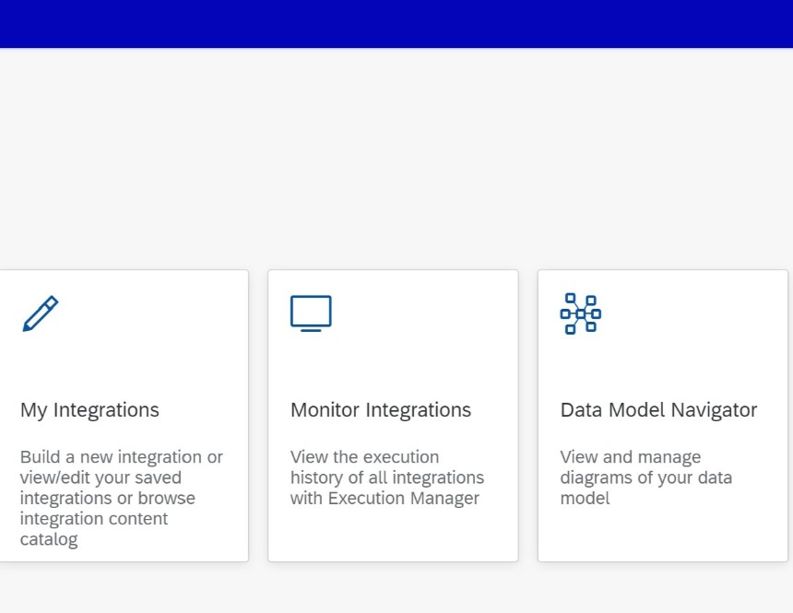Click the "view/edit your saved" text line
This screenshot has height=613, width=793.
pos(101,477)
